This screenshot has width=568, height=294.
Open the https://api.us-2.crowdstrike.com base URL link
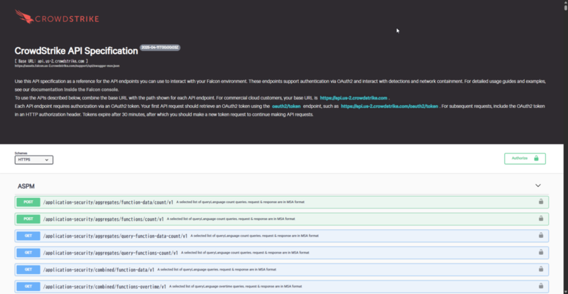(354, 98)
